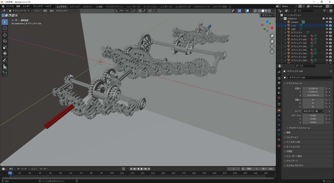Select the Transform tool
Image resolution: width=334 pixels, height=183 pixels.
5,54
